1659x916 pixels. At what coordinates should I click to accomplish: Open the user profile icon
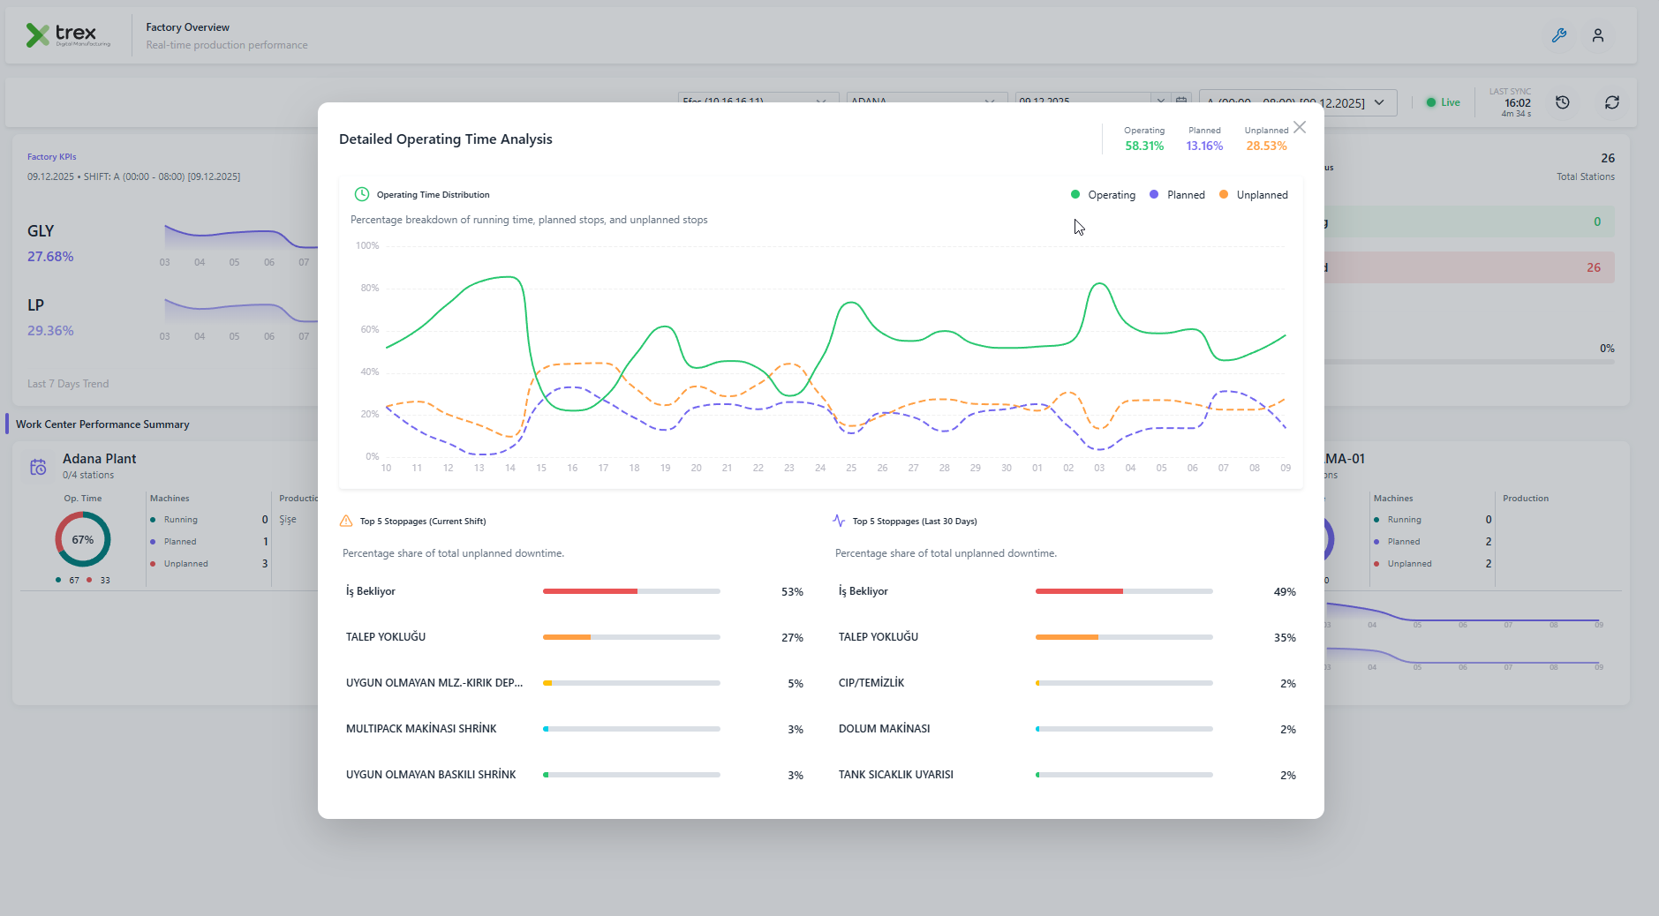[1598, 35]
